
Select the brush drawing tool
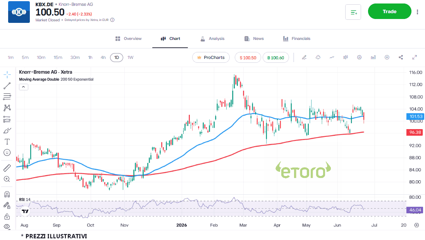[7, 130]
